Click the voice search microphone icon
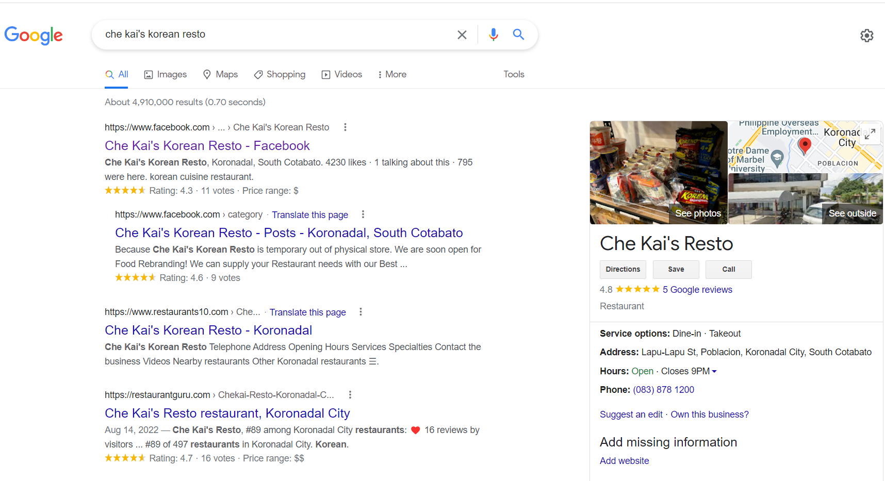 click(494, 35)
